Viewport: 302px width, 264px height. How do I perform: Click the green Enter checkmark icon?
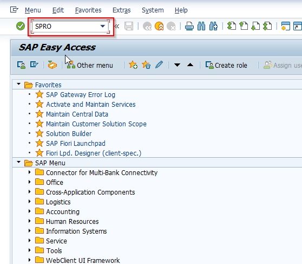pyautogui.click(x=21, y=26)
